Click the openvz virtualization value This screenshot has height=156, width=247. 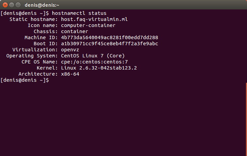pyautogui.click(x=70, y=50)
